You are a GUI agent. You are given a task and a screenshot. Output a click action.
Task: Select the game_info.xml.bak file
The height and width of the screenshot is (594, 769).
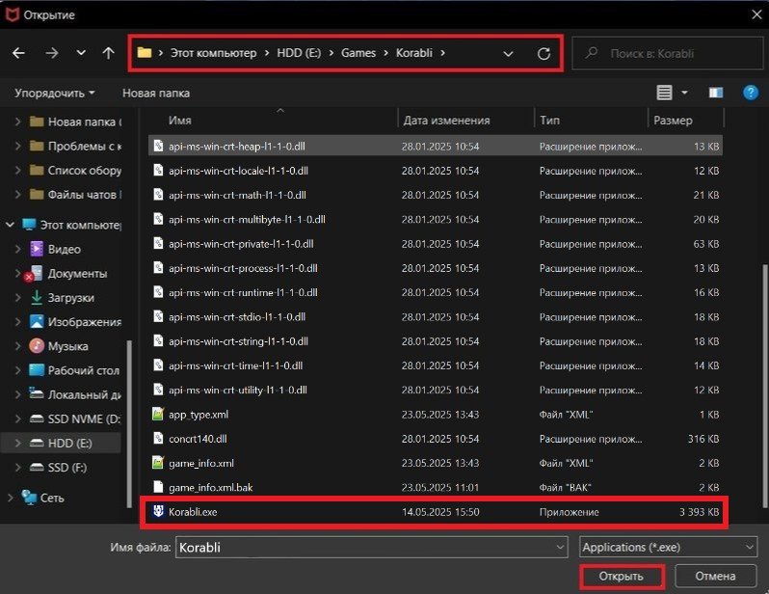tap(436, 487)
